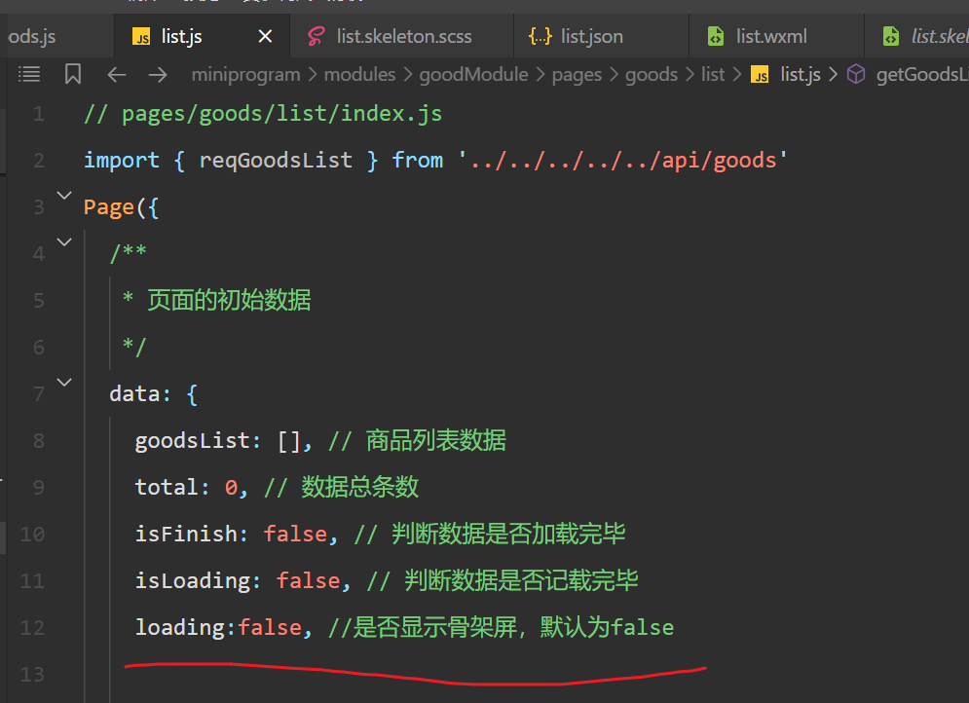Click the curly braces icon on the list.json tab
The height and width of the screenshot is (703, 969).
(540, 37)
